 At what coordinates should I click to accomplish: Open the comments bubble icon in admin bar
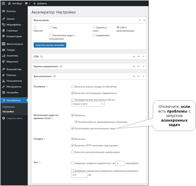click(x=26, y=4)
